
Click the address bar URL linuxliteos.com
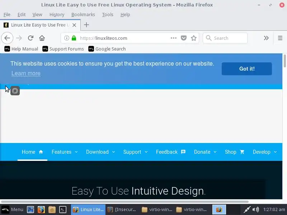[104, 38]
